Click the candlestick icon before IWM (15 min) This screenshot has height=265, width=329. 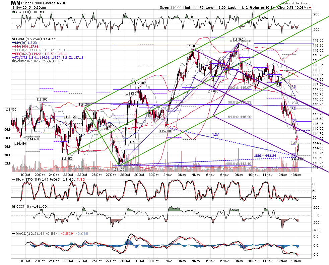[13, 39]
